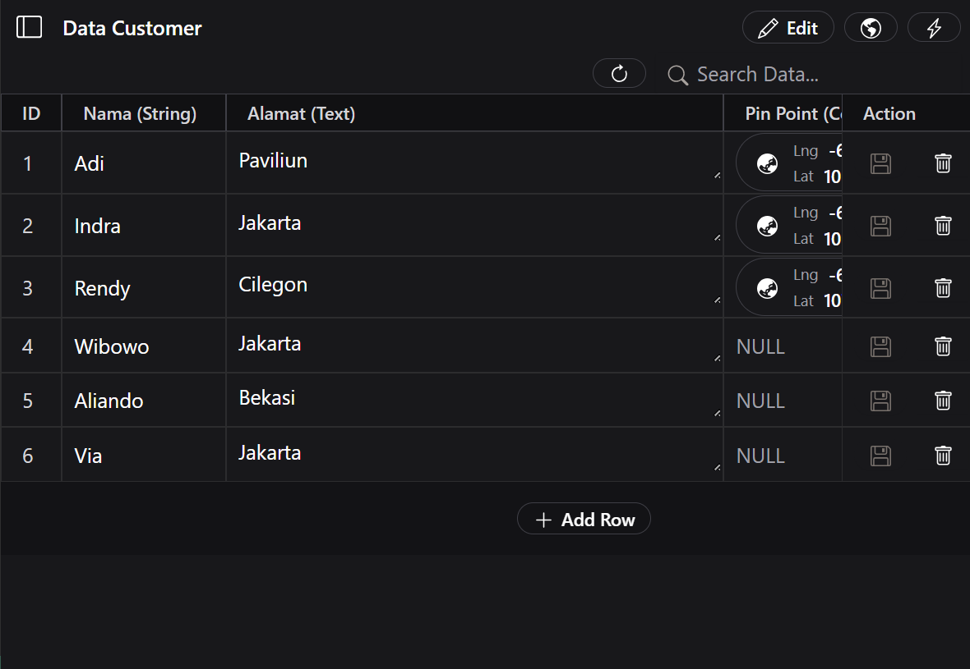Delete the Indra row
This screenshot has width=970, height=669.
(943, 226)
